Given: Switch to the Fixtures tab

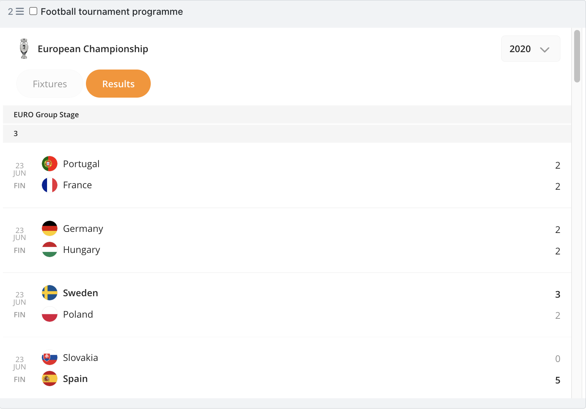Looking at the screenshot, I should point(50,84).
